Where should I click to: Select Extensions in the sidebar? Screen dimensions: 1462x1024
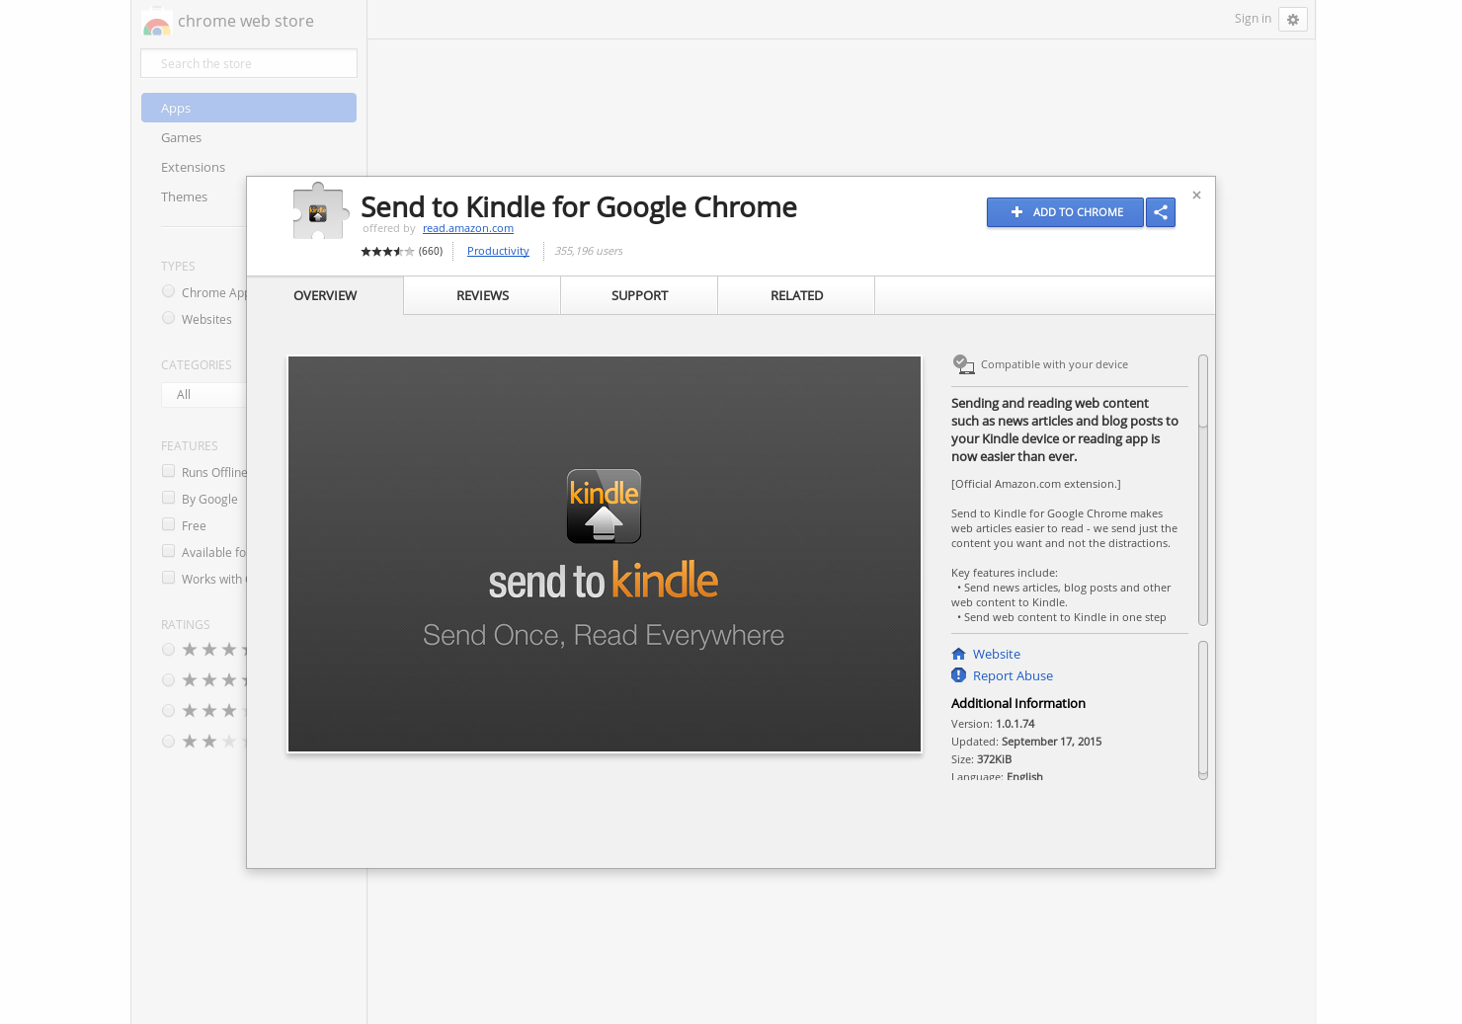click(193, 167)
